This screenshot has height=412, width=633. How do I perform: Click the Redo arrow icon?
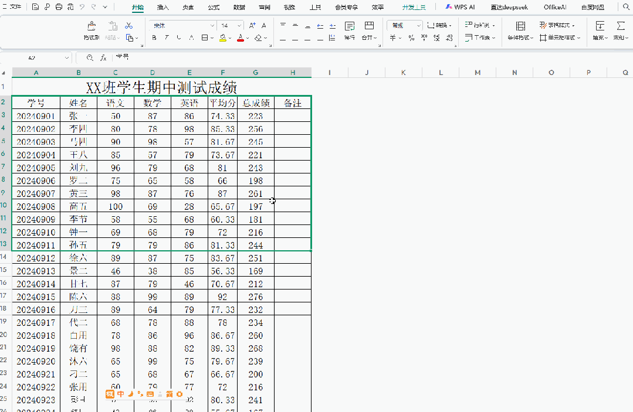point(94,7)
